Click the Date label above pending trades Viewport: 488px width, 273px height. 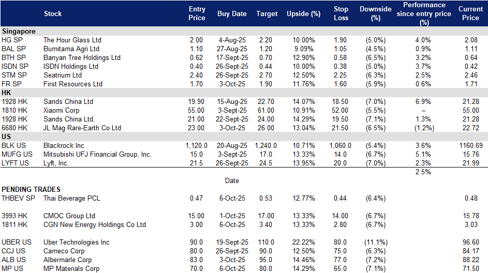click(232, 180)
